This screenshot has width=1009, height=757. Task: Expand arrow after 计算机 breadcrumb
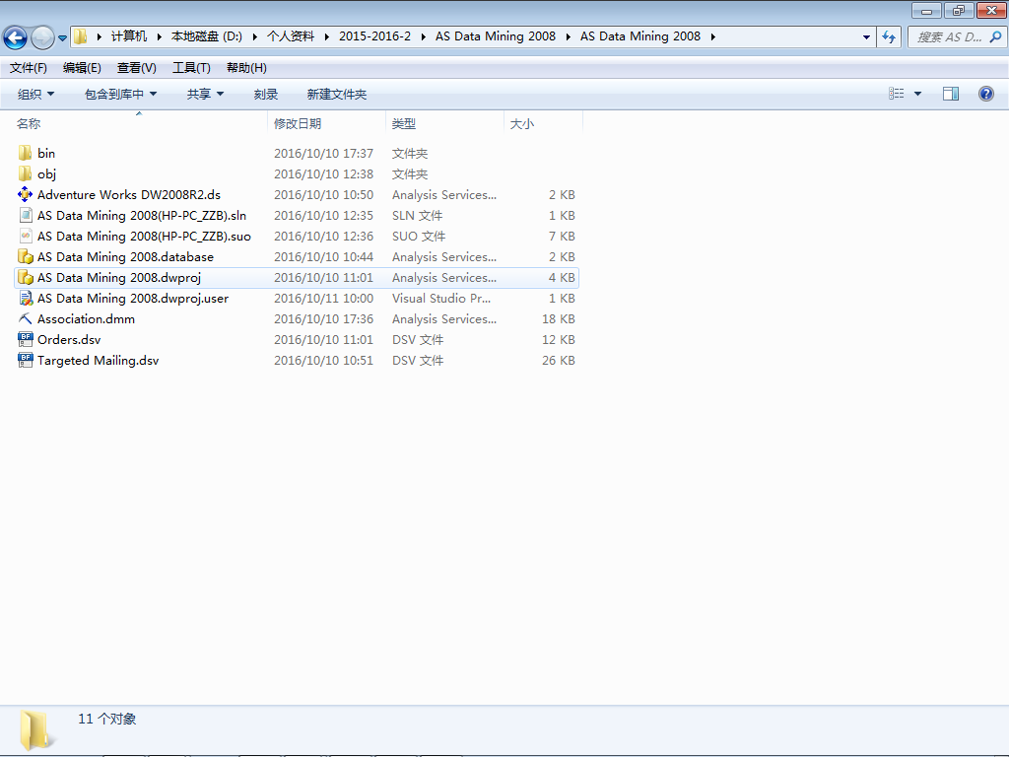click(159, 36)
